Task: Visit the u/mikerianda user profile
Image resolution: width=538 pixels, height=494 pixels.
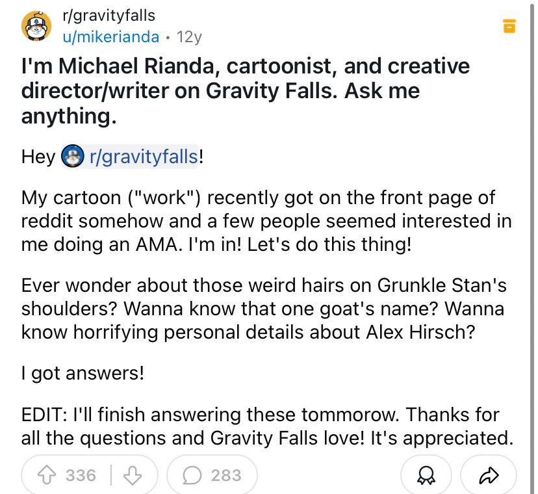Action: click(x=110, y=36)
